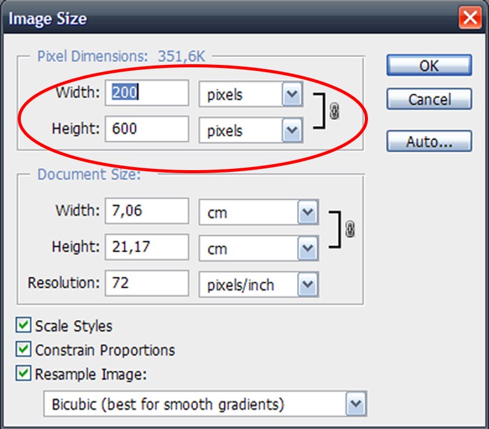Click the pixel dimensions chain link icon
Screen dimensions: 489x429
point(334,112)
